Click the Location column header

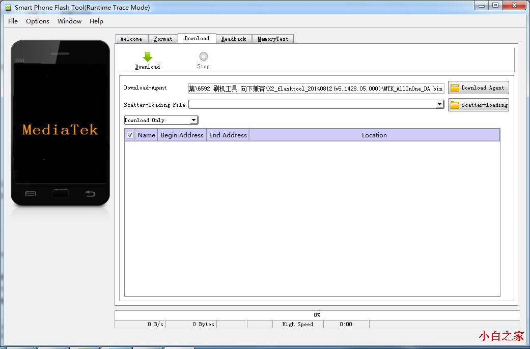[x=374, y=135]
